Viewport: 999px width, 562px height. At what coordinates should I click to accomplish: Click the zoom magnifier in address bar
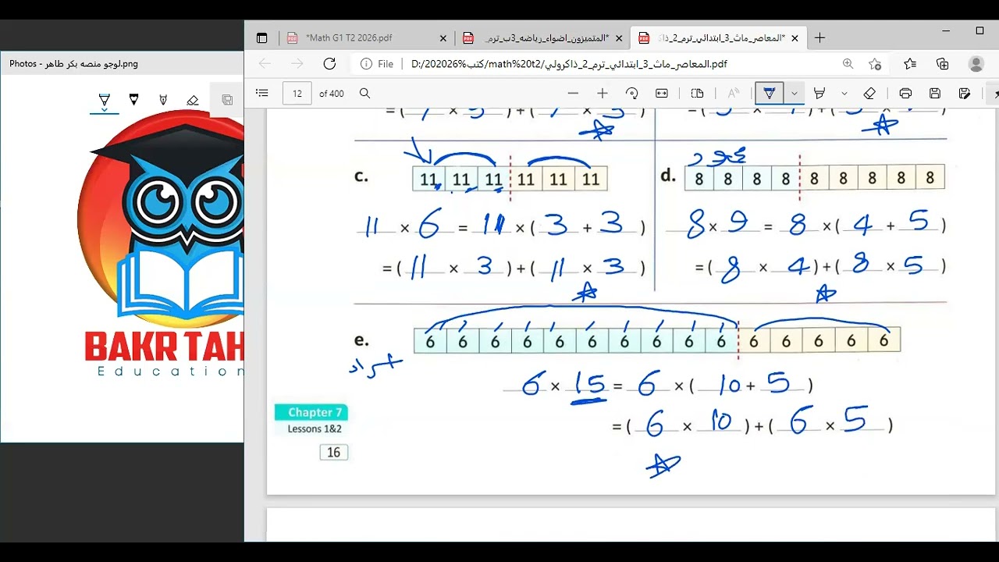(848, 64)
